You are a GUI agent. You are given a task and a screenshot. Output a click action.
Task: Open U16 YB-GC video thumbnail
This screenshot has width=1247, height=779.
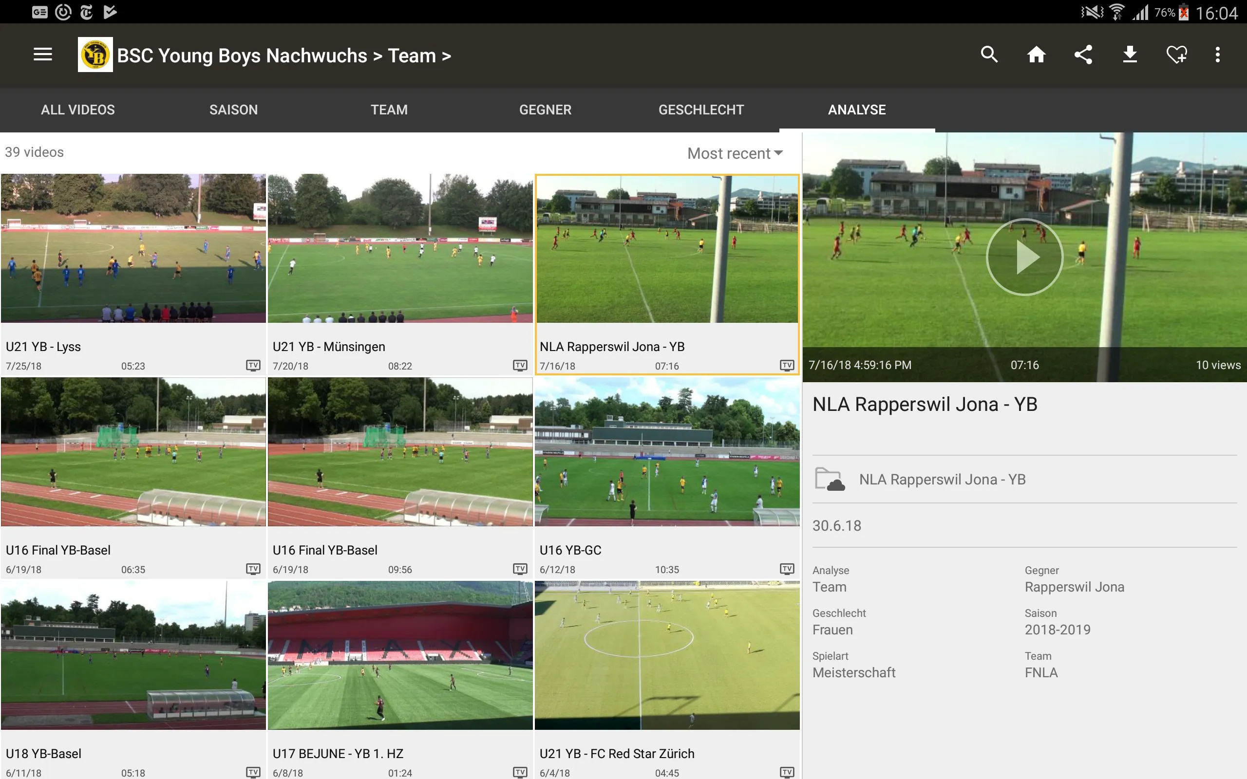(667, 452)
